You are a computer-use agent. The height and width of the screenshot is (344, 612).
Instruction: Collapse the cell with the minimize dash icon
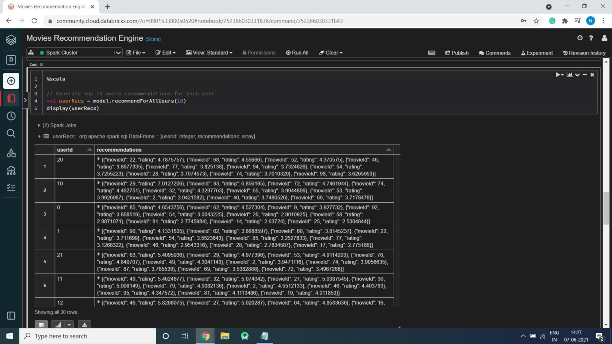pyautogui.click(x=585, y=74)
